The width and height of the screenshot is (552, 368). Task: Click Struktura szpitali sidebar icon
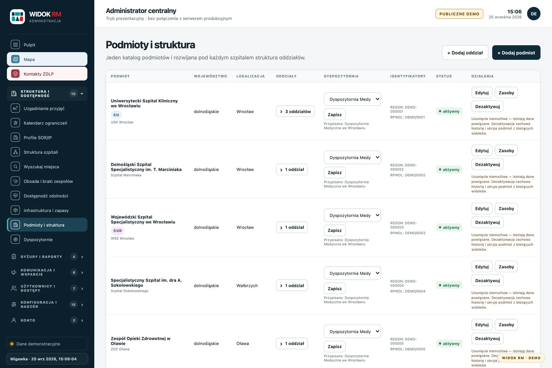15,152
